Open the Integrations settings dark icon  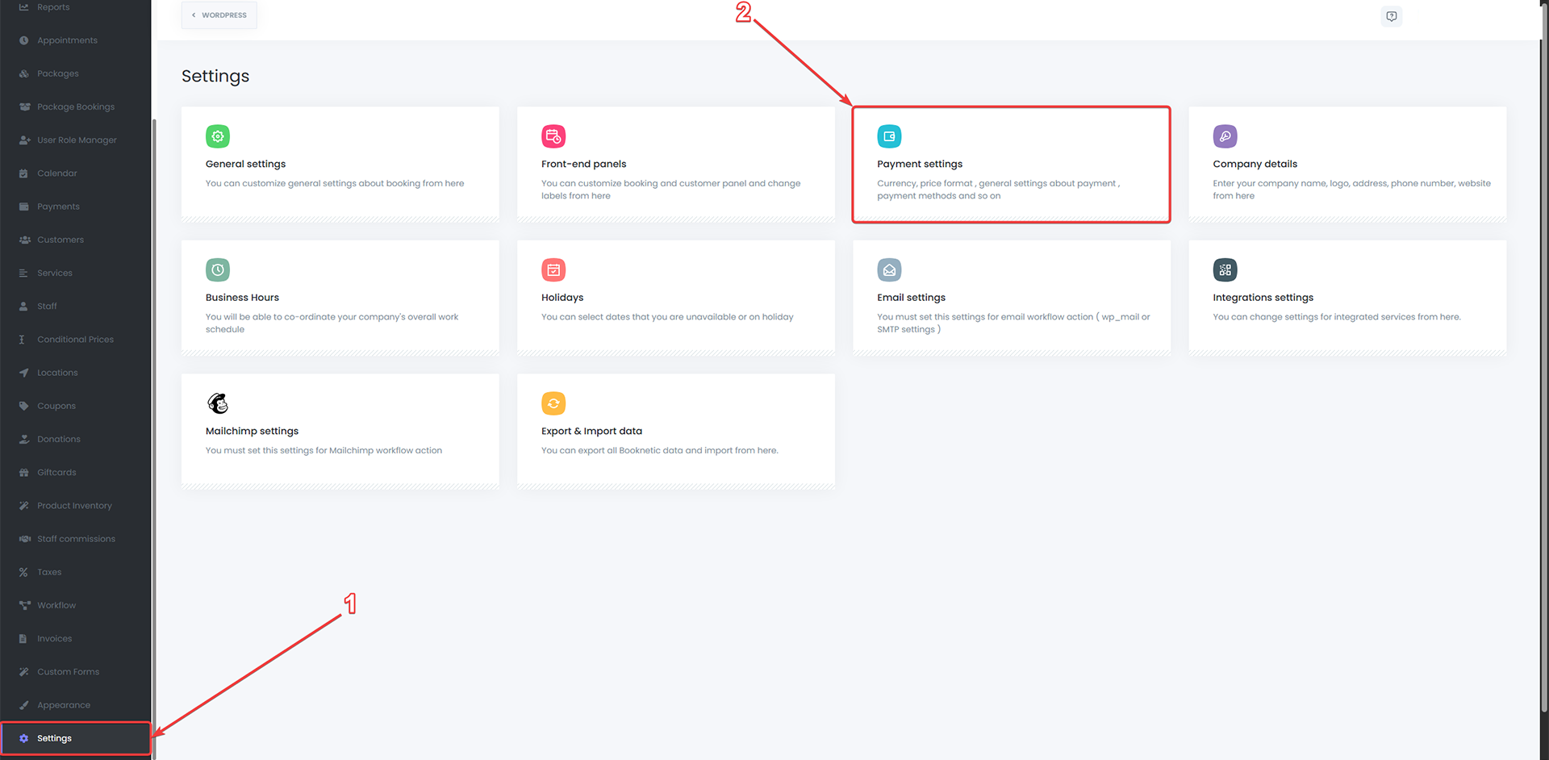(1225, 269)
